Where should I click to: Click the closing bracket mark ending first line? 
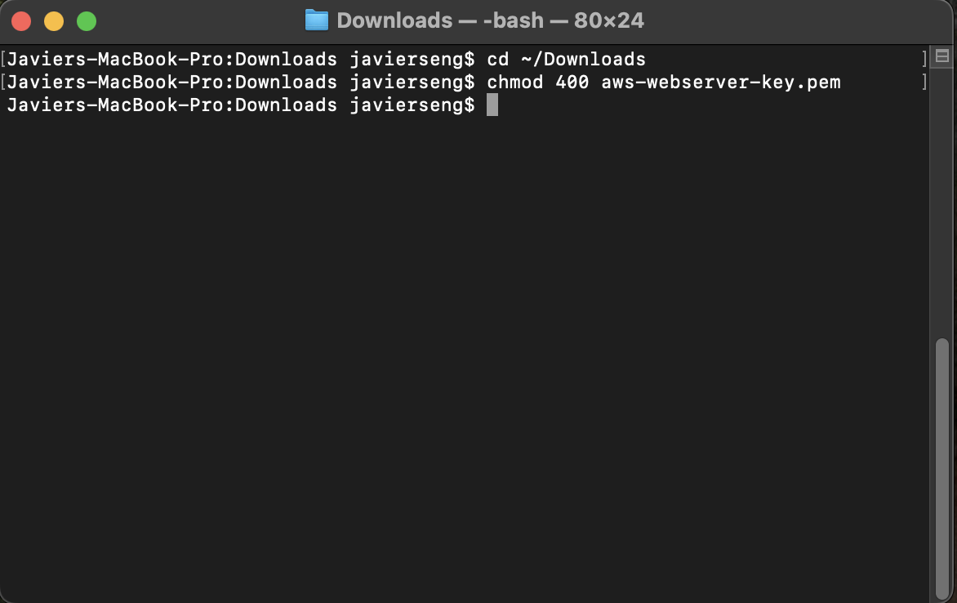point(924,60)
